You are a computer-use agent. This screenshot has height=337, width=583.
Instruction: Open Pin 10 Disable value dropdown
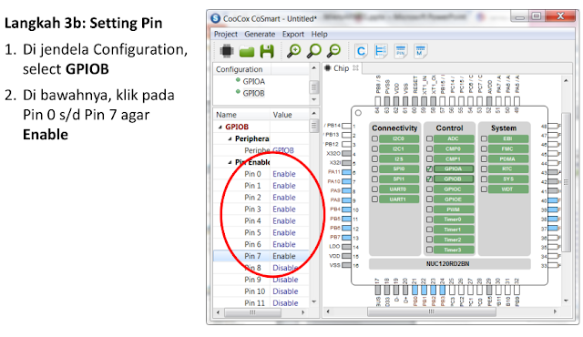point(285,291)
